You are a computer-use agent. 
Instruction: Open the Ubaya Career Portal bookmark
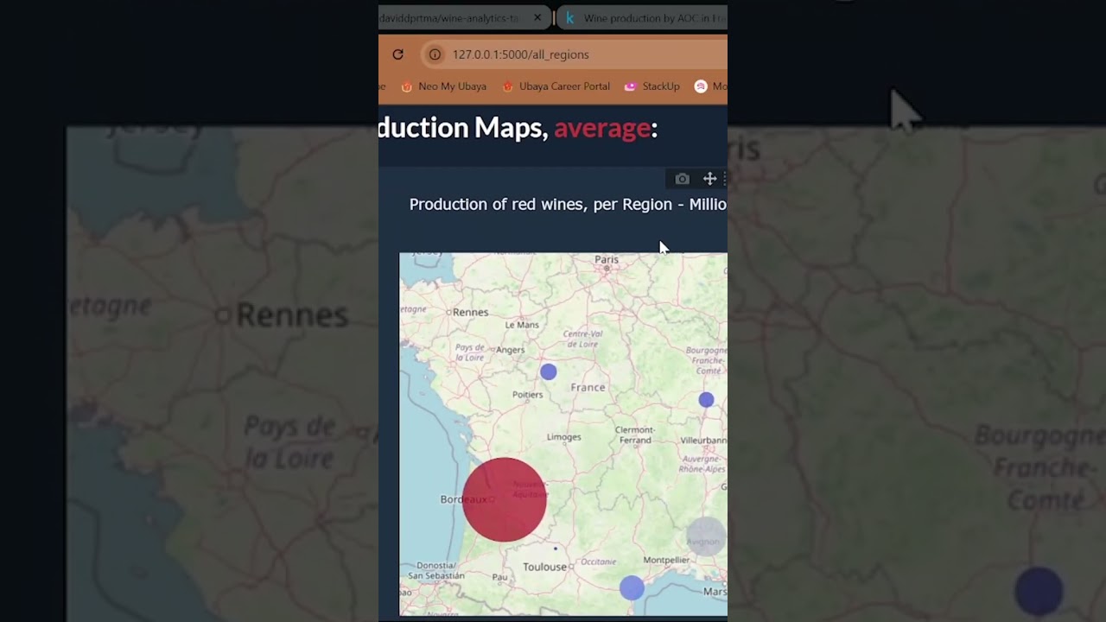(x=563, y=86)
